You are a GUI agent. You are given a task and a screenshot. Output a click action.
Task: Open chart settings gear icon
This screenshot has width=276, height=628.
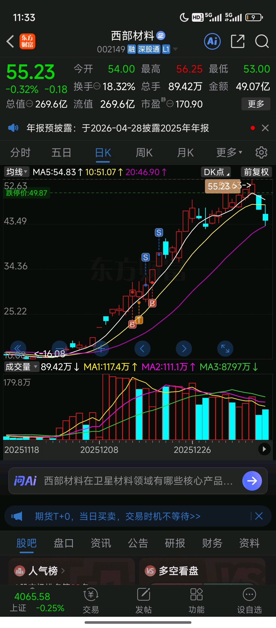261,152
